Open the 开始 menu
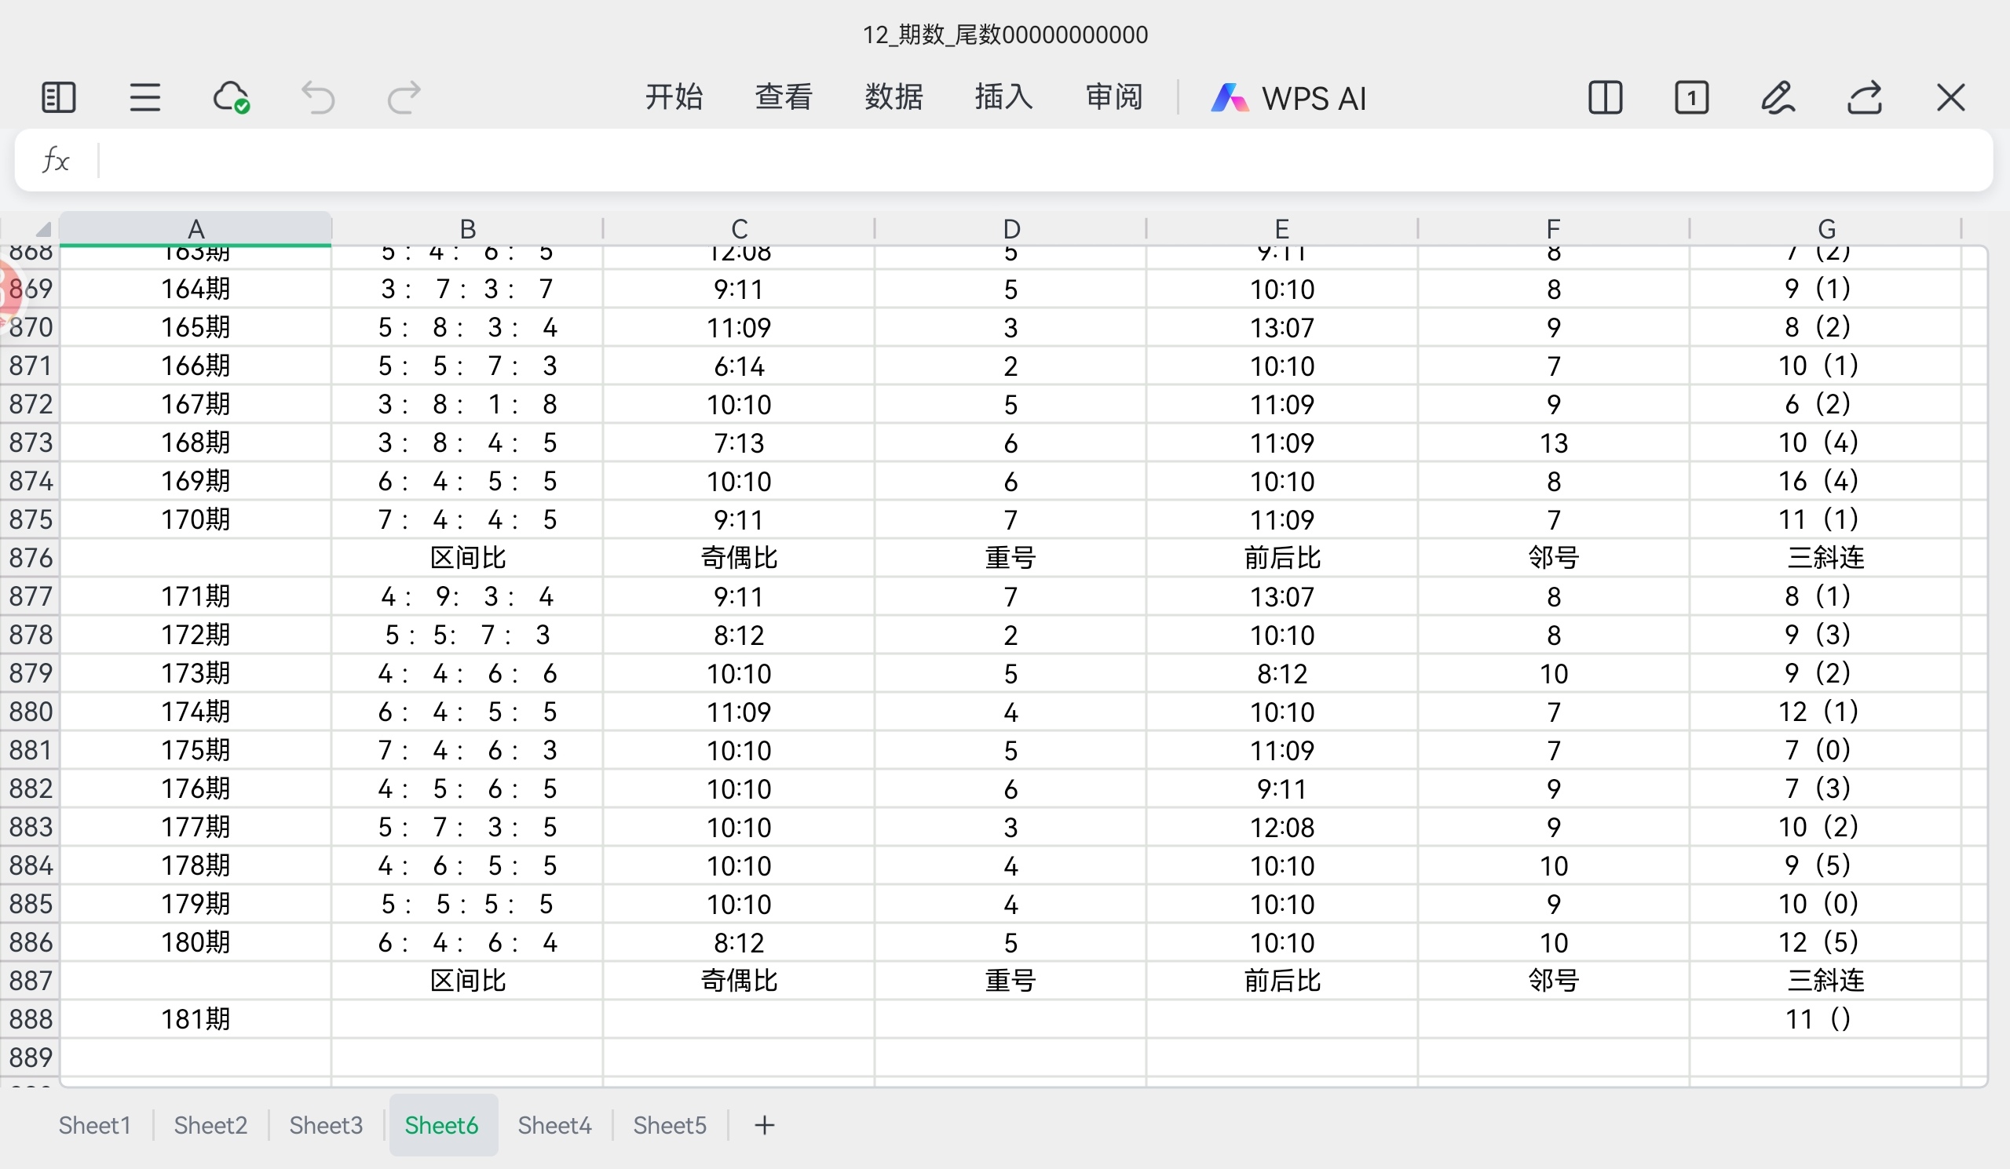2010x1169 pixels. [673, 97]
